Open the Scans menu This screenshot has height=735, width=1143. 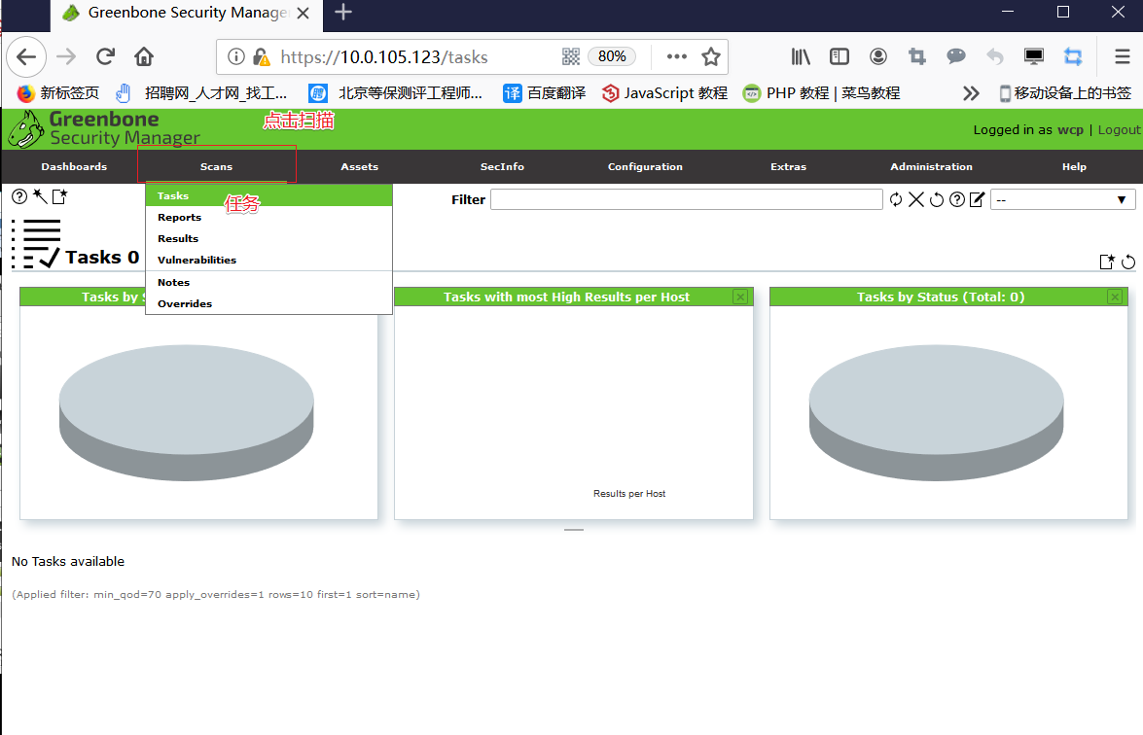[217, 167]
